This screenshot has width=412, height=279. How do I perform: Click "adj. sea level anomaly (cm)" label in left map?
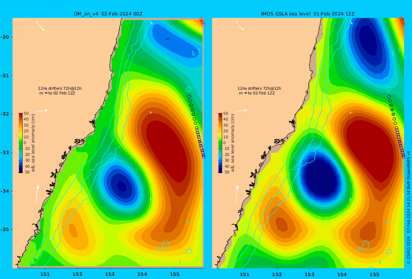click(33, 143)
